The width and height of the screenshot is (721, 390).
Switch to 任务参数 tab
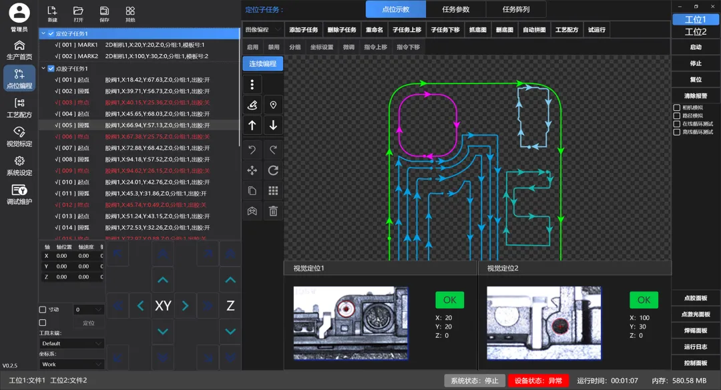[x=456, y=9]
